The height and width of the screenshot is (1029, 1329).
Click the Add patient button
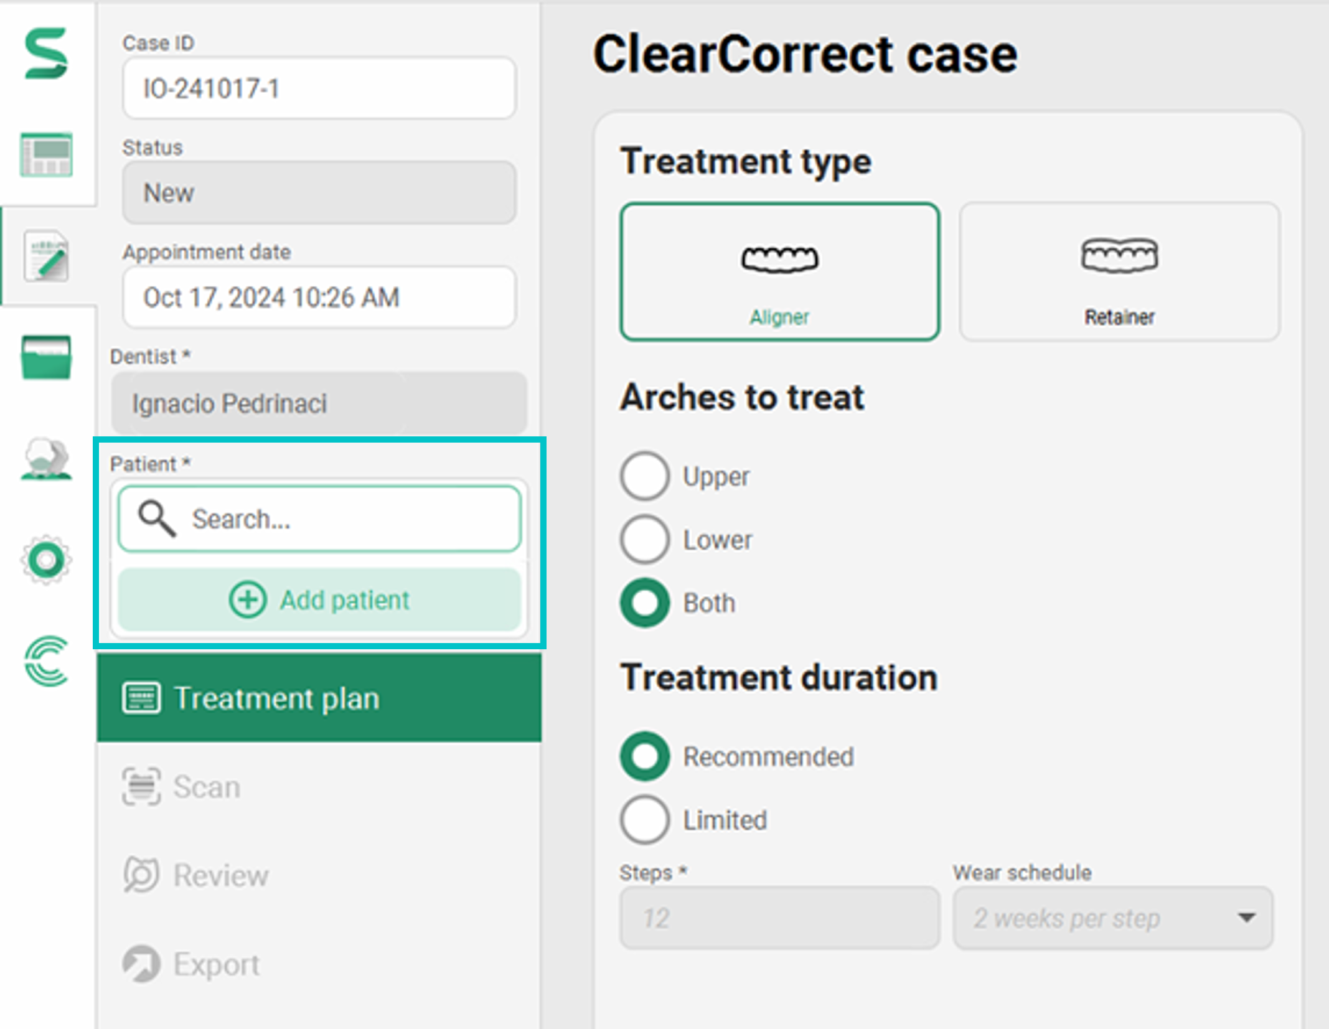[319, 600]
